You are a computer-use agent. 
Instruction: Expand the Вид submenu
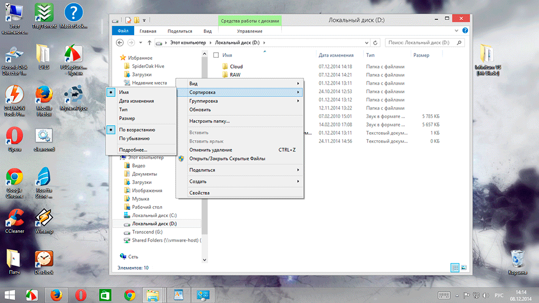240,83
